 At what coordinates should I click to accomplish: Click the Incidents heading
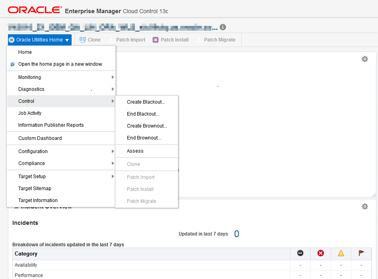click(x=25, y=223)
